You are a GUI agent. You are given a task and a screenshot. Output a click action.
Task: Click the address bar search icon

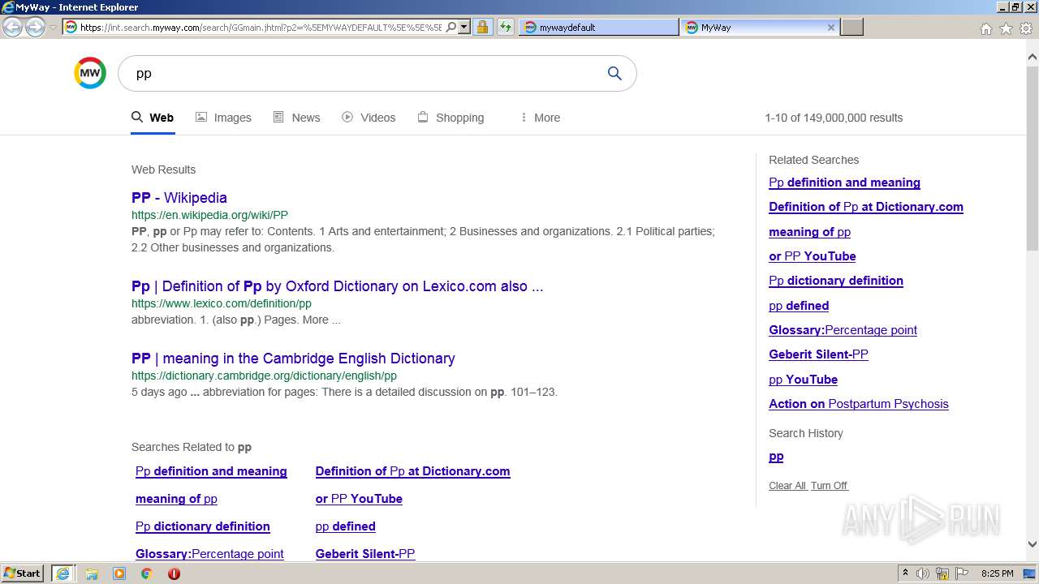pos(451,27)
